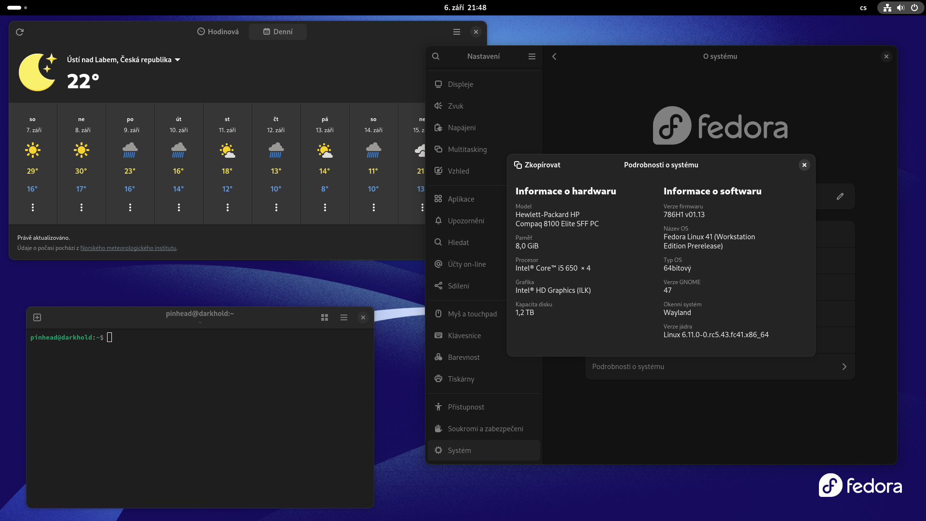
Task: Go back from O systému page
Action: [554, 56]
